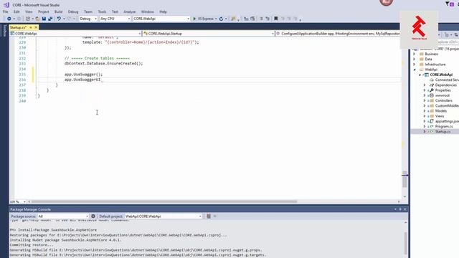
Task: Click the comment-out lines toolbar icon
Action: pos(261,19)
